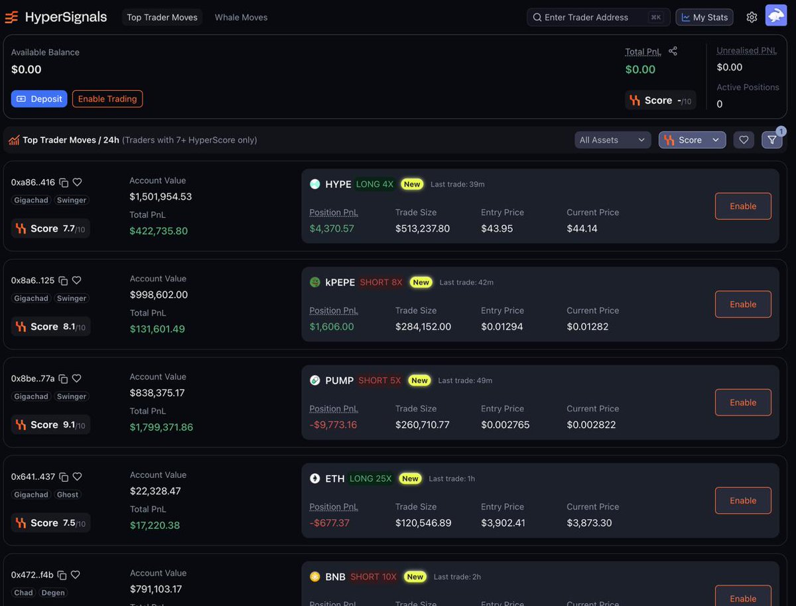The height and width of the screenshot is (606, 796).
Task: Click Position PnL label in PUMP card
Action: coord(334,409)
